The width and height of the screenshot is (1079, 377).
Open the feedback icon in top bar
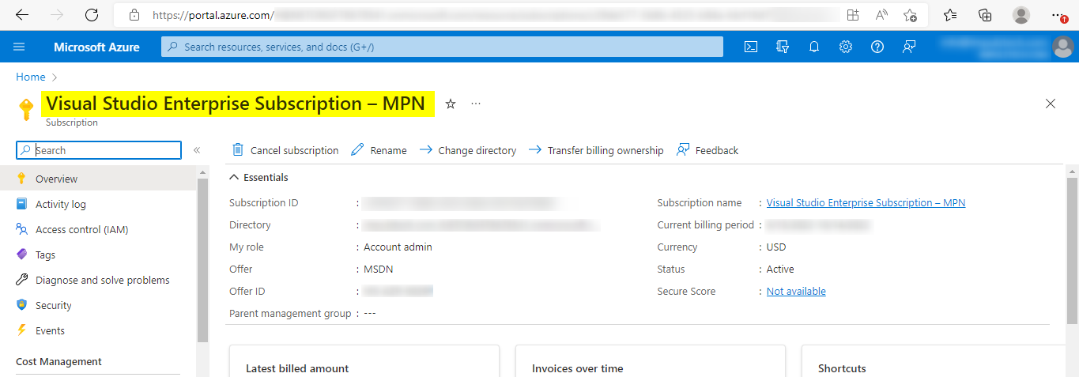coord(909,47)
